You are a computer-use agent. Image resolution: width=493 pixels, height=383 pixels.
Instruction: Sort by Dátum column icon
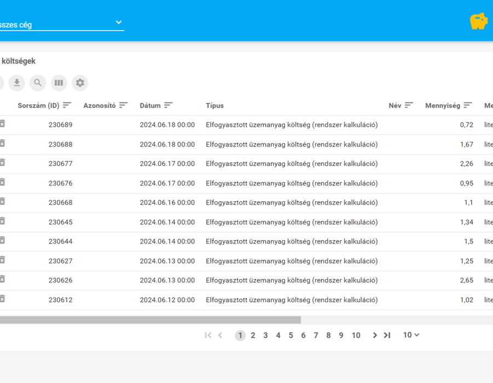169,105
